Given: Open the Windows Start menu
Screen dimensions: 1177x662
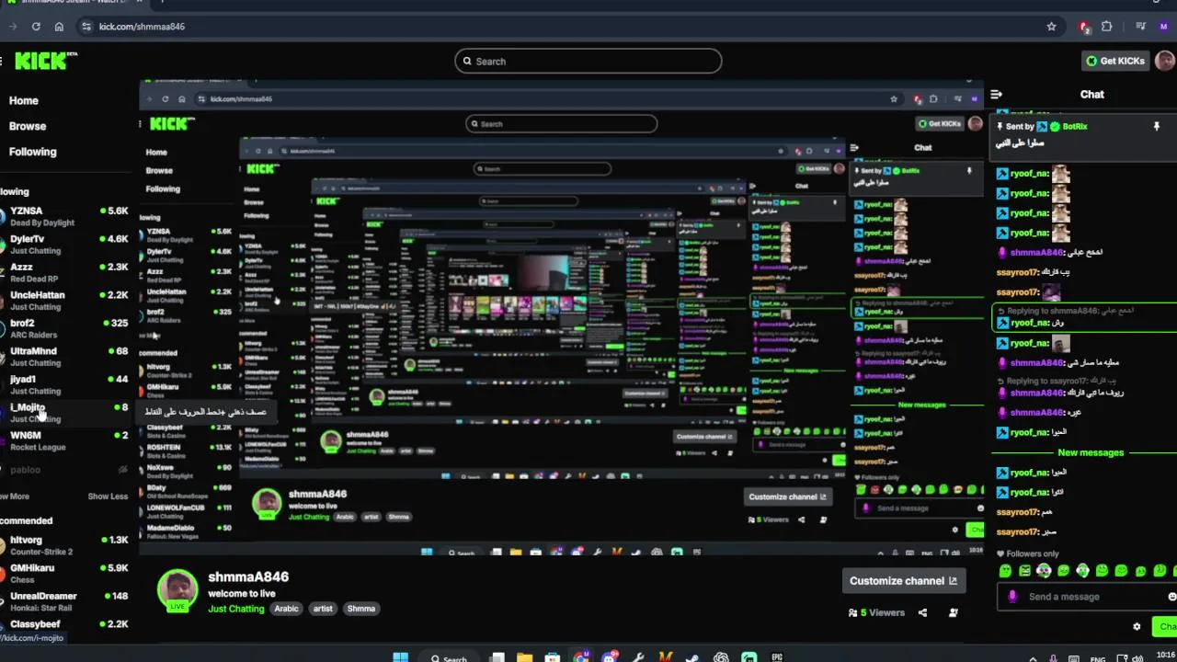Looking at the screenshot, I should pos(400,657).
